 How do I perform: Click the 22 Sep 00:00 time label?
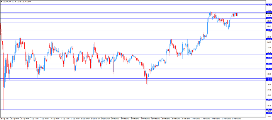click(85, 119)
